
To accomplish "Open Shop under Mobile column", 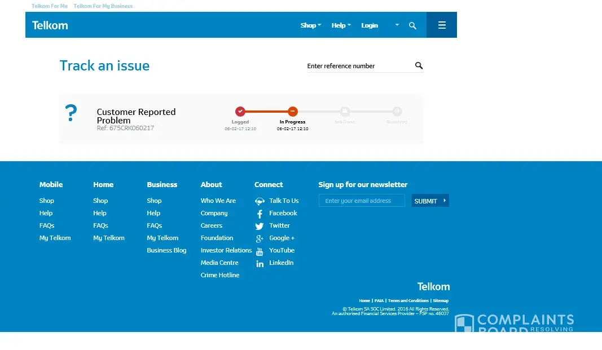I will [x=46, y=201].
